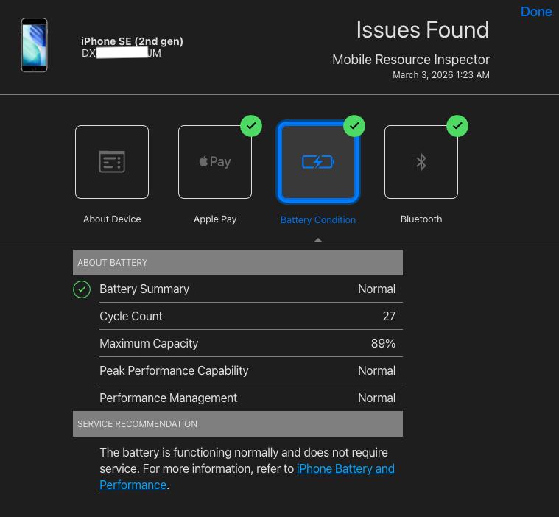This screenshot has width=559, height=517.
Task: Select the Cycle Count row
Action: (x=247, y=316)
